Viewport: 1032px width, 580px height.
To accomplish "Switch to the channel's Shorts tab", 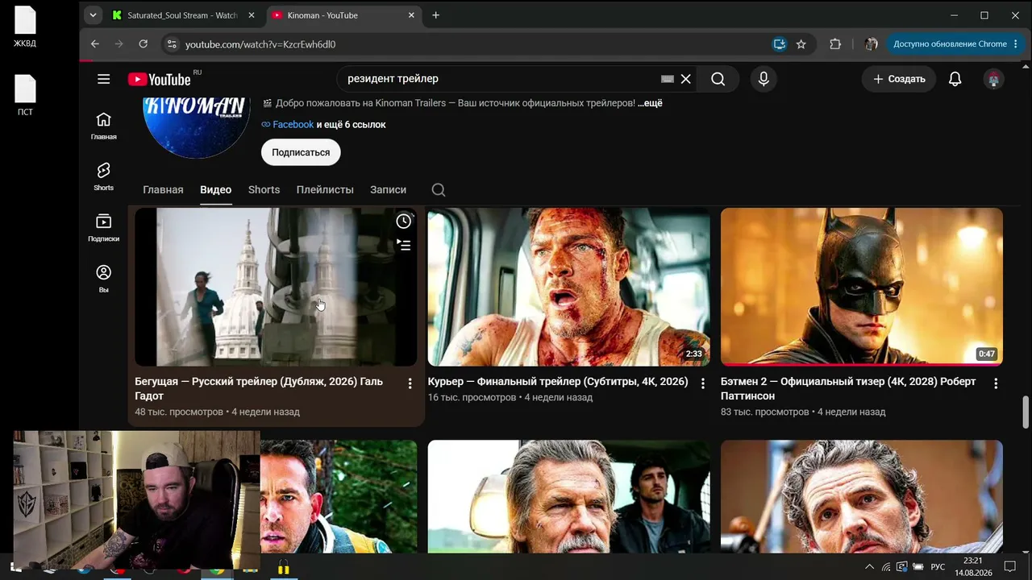I will (264, 190).
